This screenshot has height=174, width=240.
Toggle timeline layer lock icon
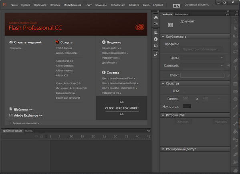point(42,136)
